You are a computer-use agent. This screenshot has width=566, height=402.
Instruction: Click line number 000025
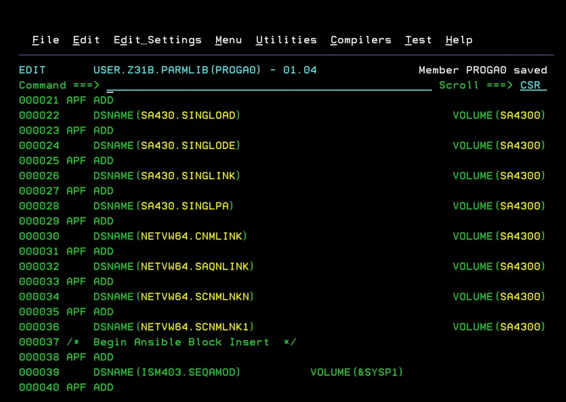(39, 160)
